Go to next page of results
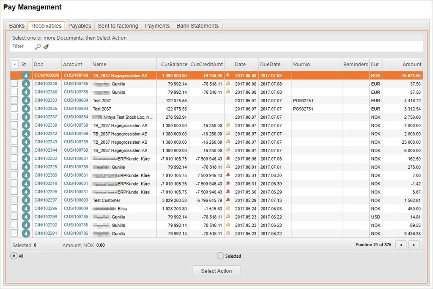433x289 pixels. pyautogui.click(x=414, y=245)
